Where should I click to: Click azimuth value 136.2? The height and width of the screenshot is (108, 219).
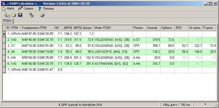153,52
